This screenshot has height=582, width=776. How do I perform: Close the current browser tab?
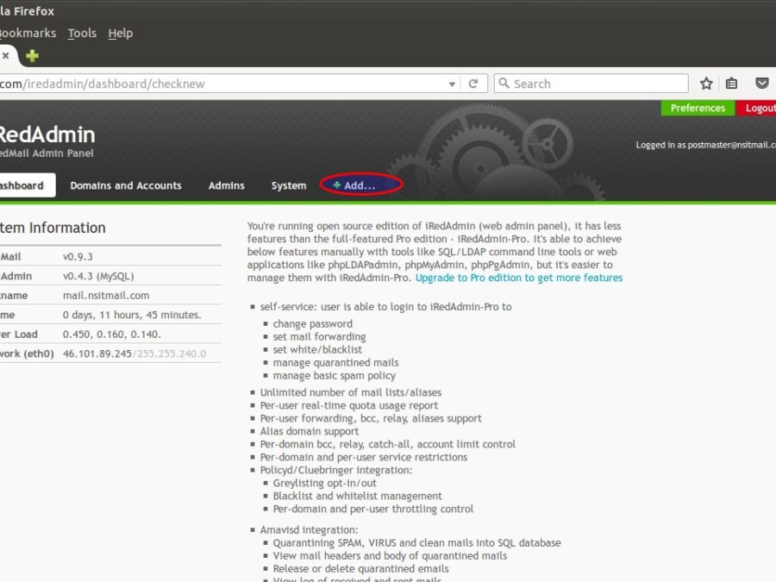[5, 55]
